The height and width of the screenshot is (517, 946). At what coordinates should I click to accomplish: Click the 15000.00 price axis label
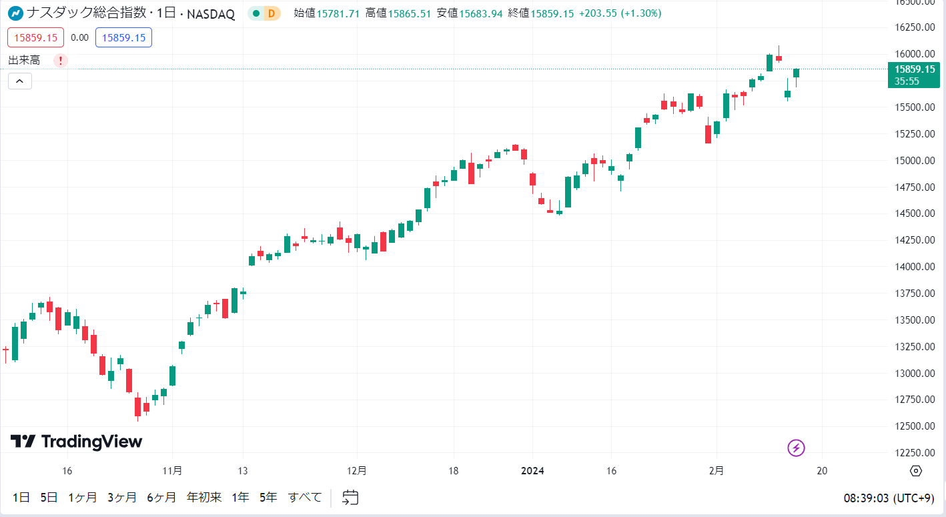(915, 161)
